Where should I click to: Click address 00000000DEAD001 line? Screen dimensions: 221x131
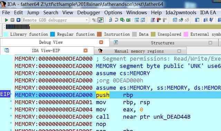[x=54, y=102]
